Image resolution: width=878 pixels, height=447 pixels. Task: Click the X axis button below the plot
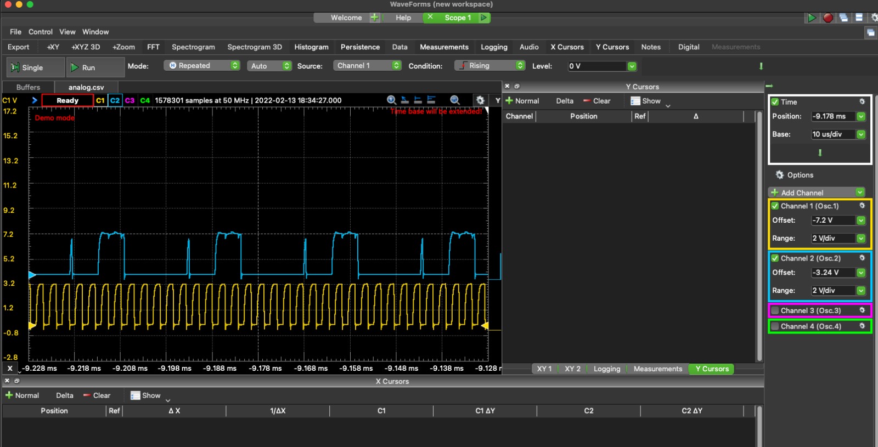(x=10, y=369)
